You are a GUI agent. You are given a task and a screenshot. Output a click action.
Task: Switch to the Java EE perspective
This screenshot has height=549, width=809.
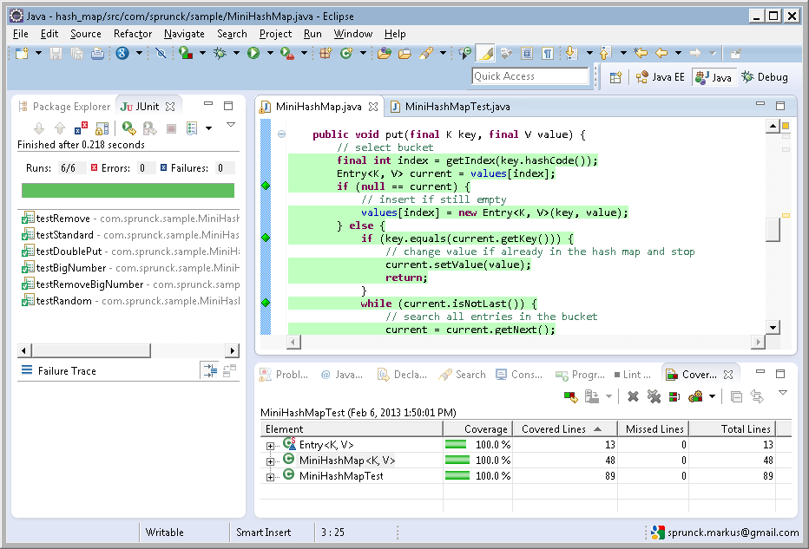coord(661,77)
